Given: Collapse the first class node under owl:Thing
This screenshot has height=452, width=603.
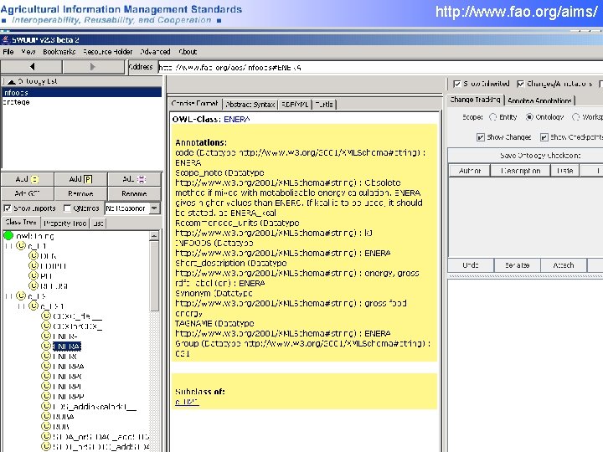Looking at the screenshot, I should tap(8, 245).
